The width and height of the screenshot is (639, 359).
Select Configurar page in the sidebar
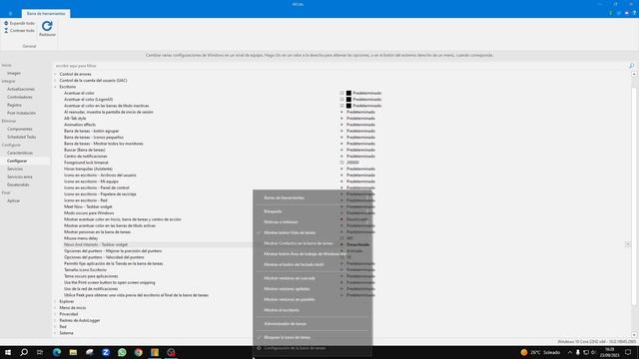pos(17,161)
